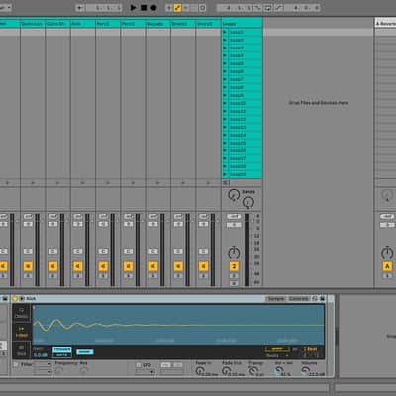The width and height of the screenshot is (396, 396).
Task: Click the MIDI overdub plus button beside Automation Arm
Action: 169,8
